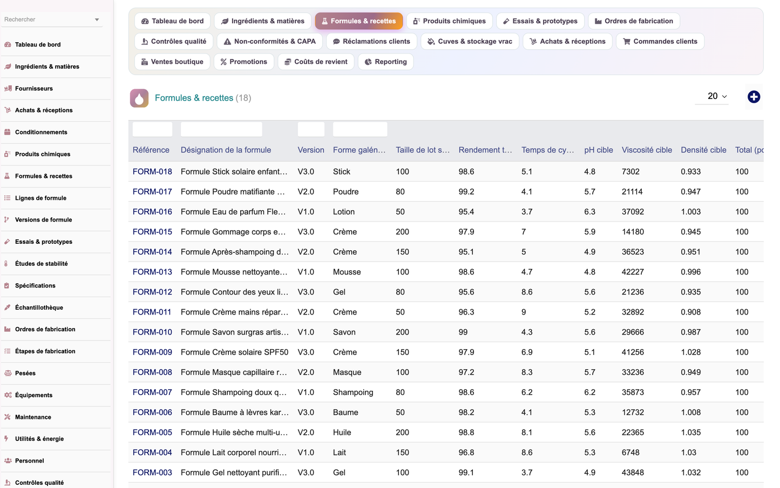The height and width of the screenshot is (488, 780).
Task: Click the Maintenance tools icon
Action: coord(8,417)
